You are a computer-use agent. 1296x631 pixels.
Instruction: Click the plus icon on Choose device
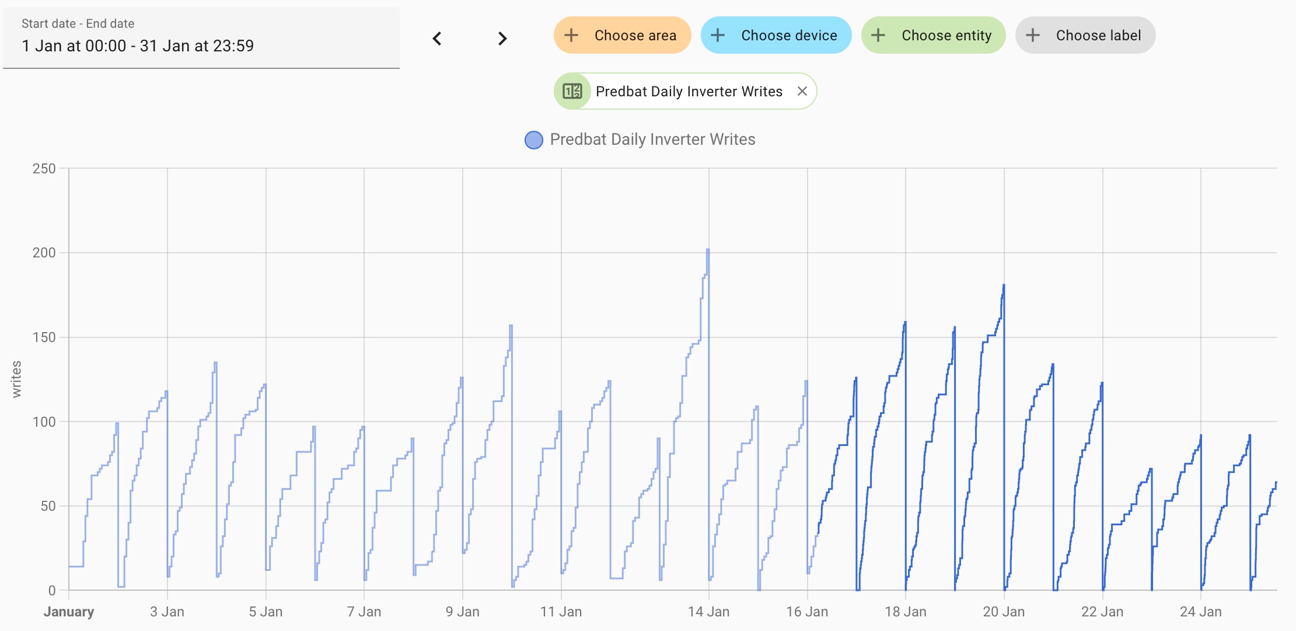(x=718, y=35)
